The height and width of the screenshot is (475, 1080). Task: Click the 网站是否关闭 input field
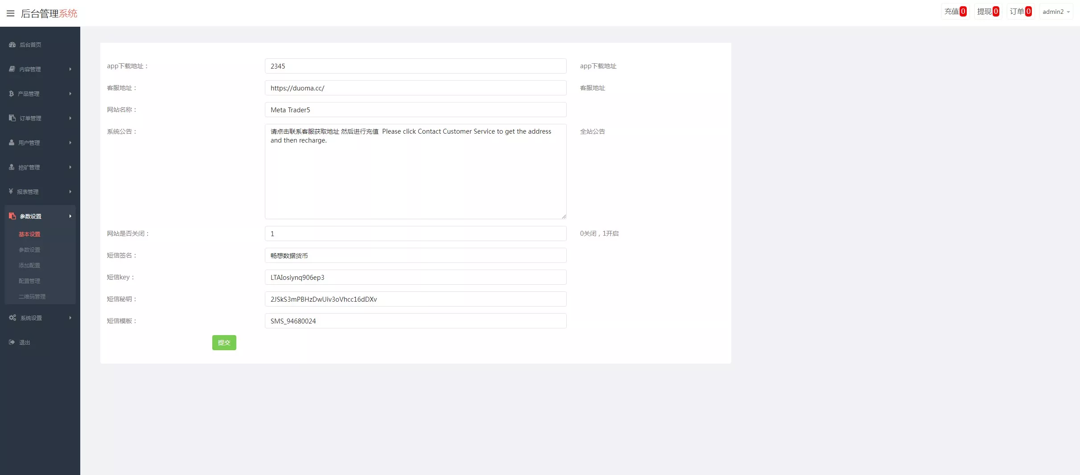click(x=416, y=233)
